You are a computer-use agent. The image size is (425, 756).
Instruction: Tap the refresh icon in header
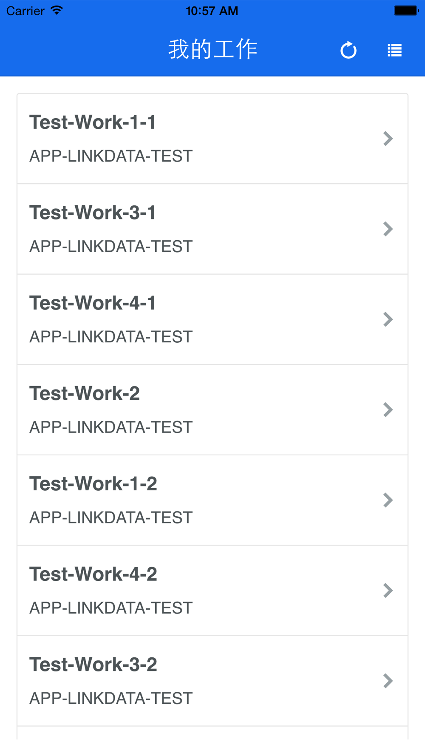(x=348, y=50)
